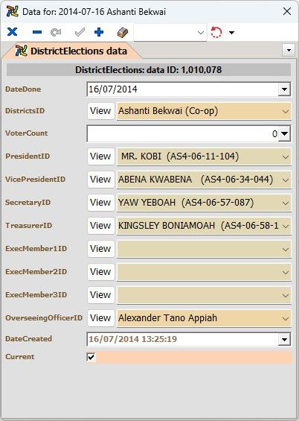Click the blue minus delete record icon
The height and width of the screenshot is (421, 299).
[37, 32]
